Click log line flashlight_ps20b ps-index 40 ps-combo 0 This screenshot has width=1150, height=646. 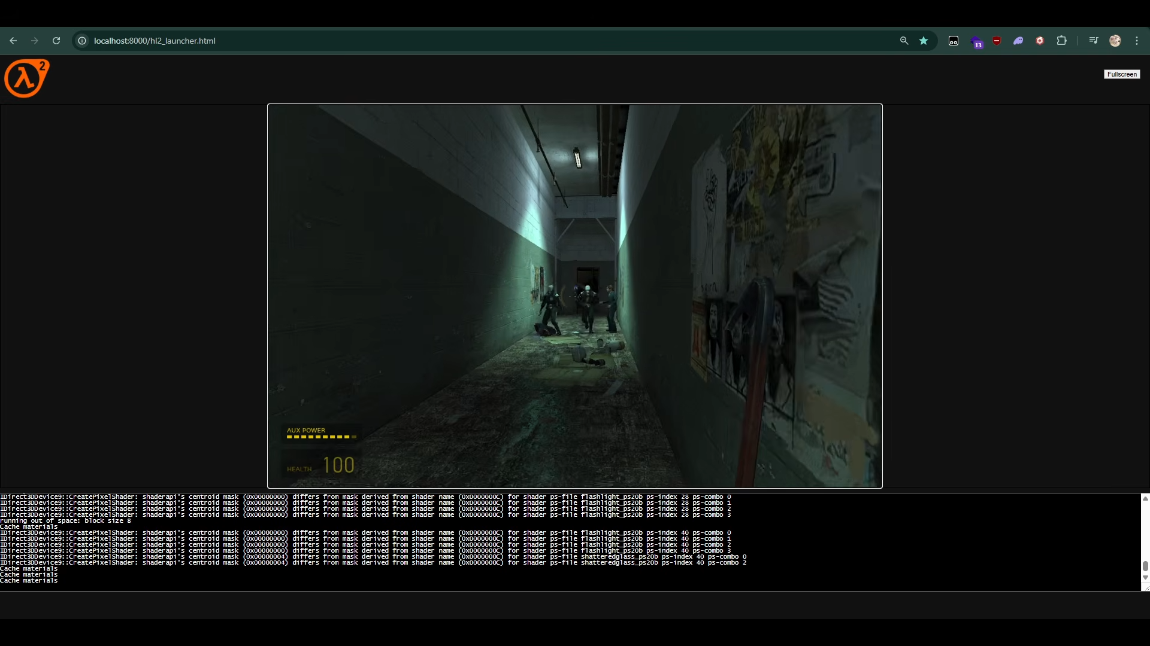(365, 532)
